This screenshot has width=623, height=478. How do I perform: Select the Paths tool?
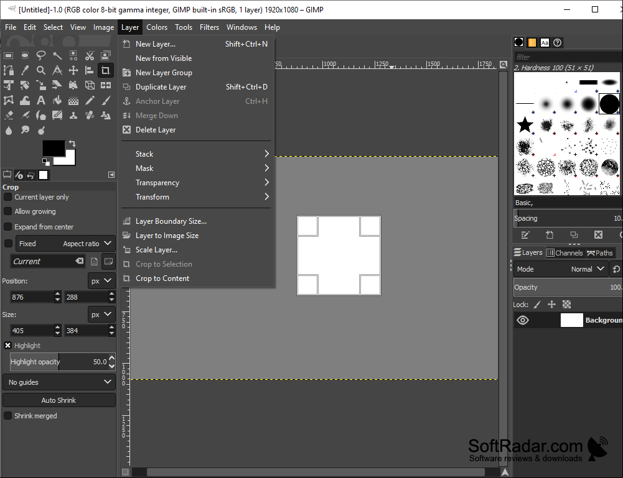point(8,71)
